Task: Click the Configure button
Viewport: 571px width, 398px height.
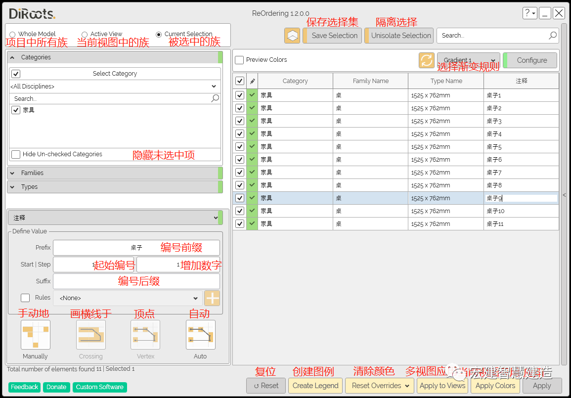Action: point(530,60)
